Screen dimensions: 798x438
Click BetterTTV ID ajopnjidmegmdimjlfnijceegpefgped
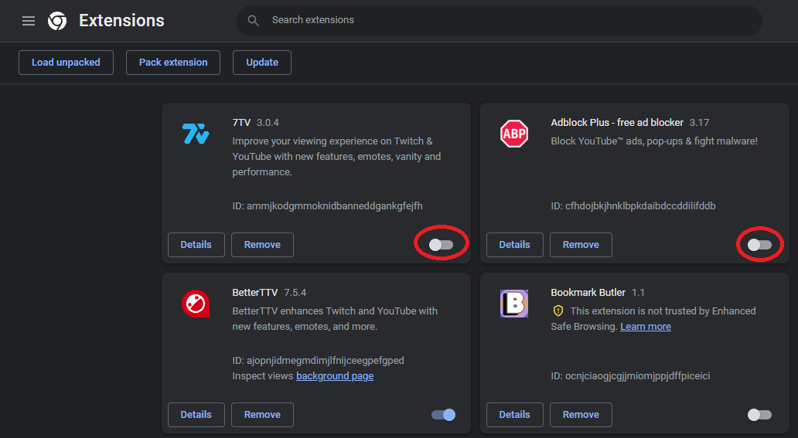[x=318, y=361]
